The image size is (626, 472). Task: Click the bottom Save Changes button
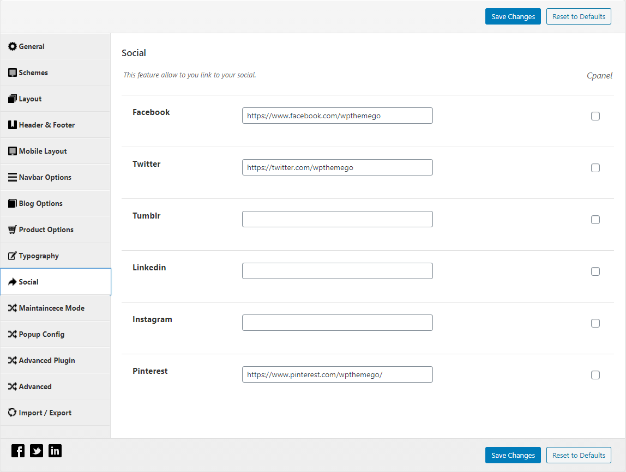[x=513, y=455]
